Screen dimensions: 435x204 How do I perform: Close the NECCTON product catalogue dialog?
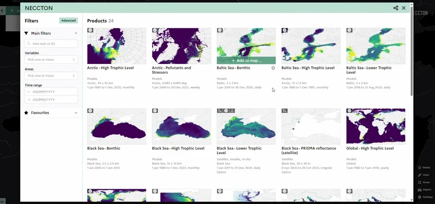click(x=403, y=8)
